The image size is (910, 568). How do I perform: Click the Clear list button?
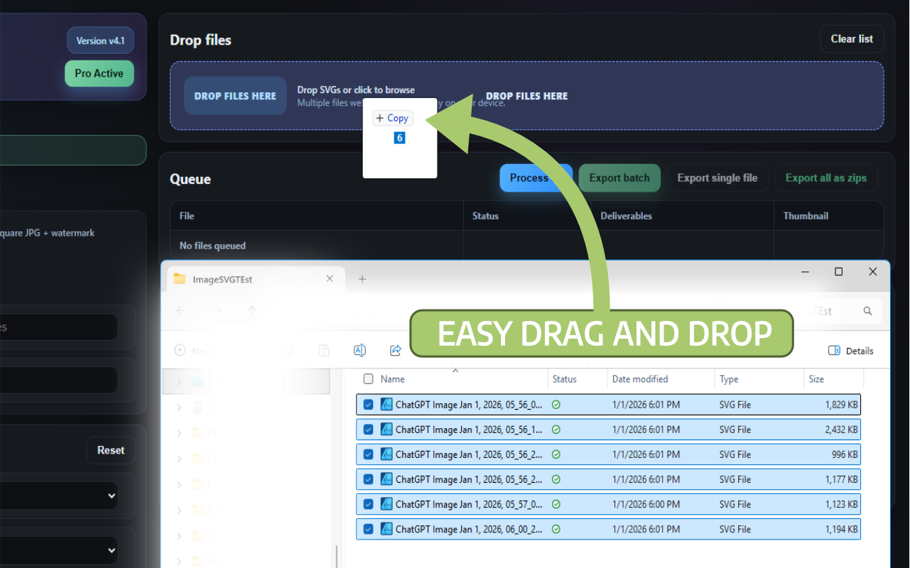(851, 39)
